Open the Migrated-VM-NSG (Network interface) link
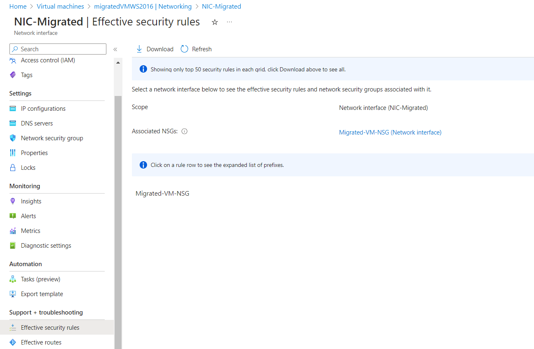534x349 pixels. (x=390, y=132)
